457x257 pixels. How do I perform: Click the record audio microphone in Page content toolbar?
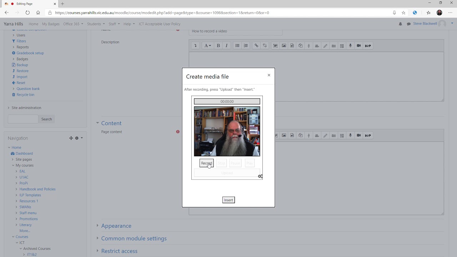(350, 135)
